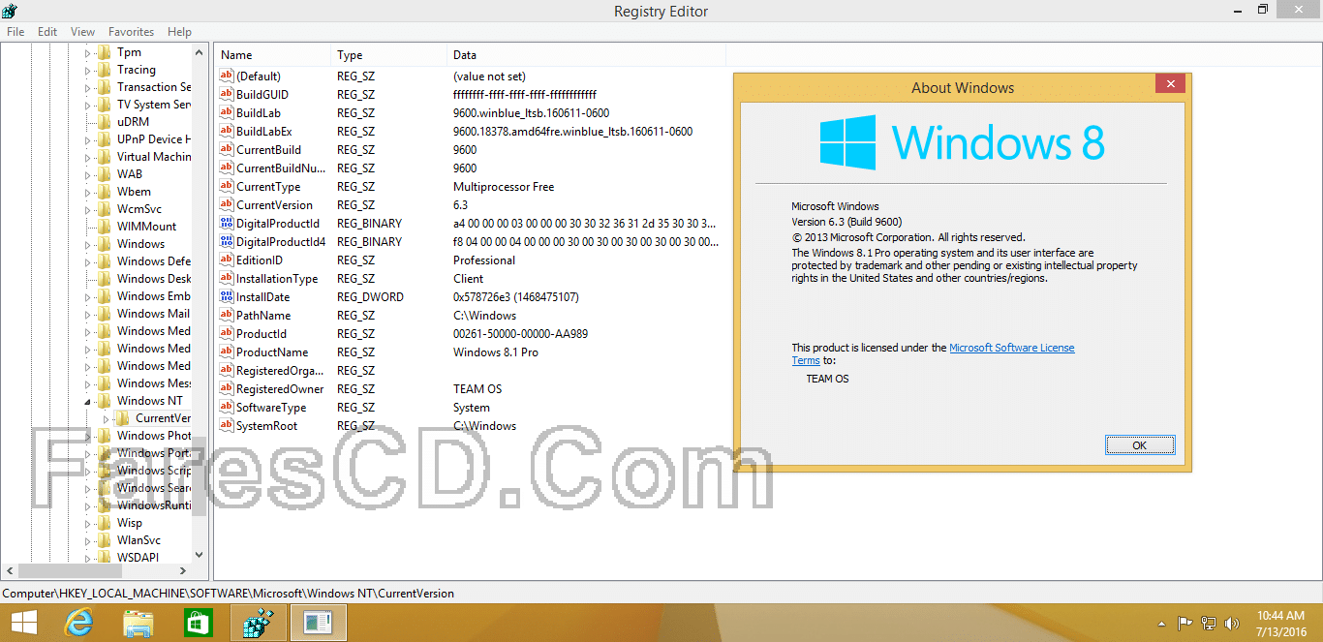Collapse the Windows NT tree node

click(x=87, y=402)
